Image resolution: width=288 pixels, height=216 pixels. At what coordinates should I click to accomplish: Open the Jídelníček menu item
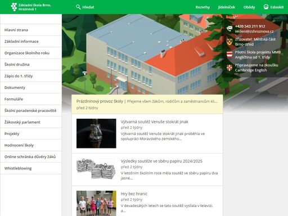[x=227, y=7]
